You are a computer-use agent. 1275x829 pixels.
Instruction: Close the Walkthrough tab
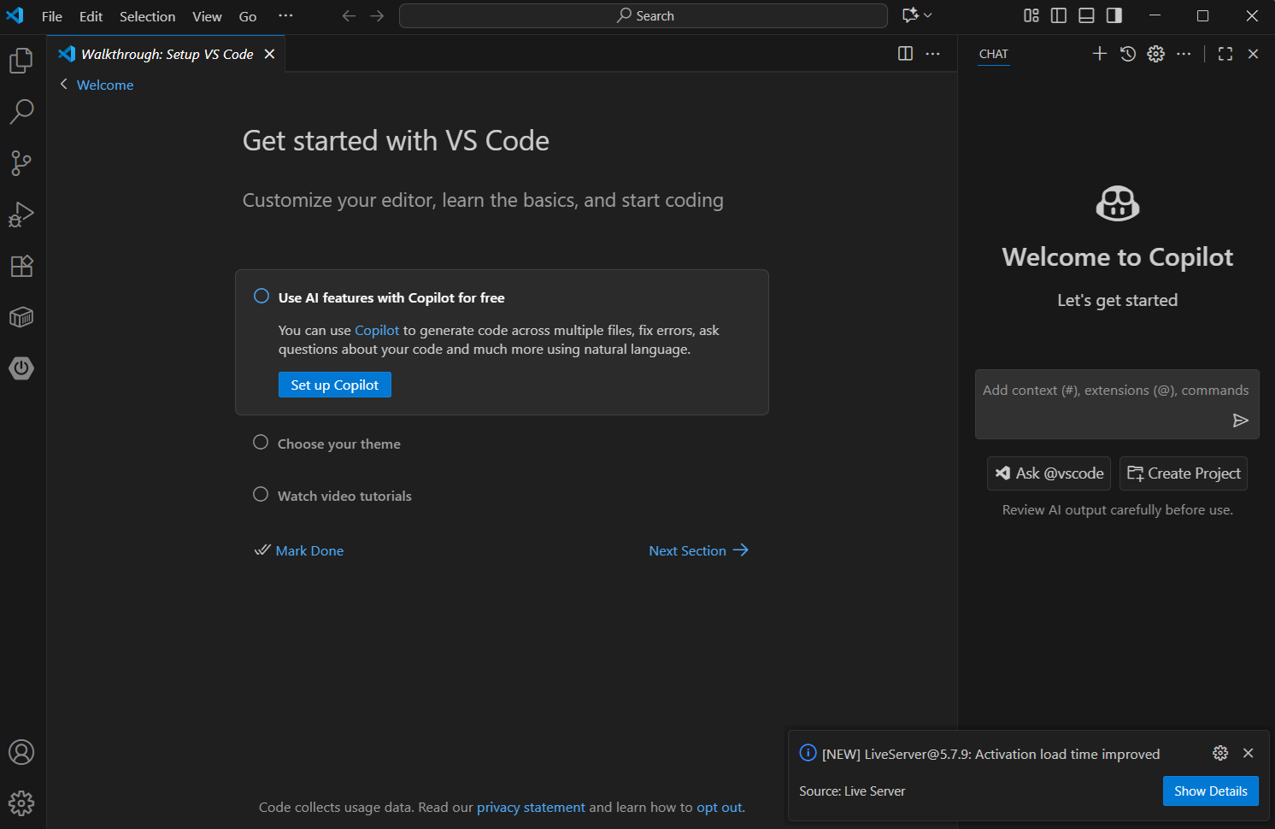point(269,54)
